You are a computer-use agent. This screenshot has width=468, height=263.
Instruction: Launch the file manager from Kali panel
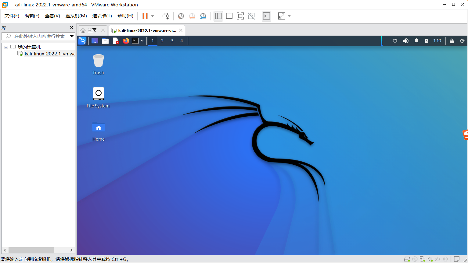click(105, 41)
